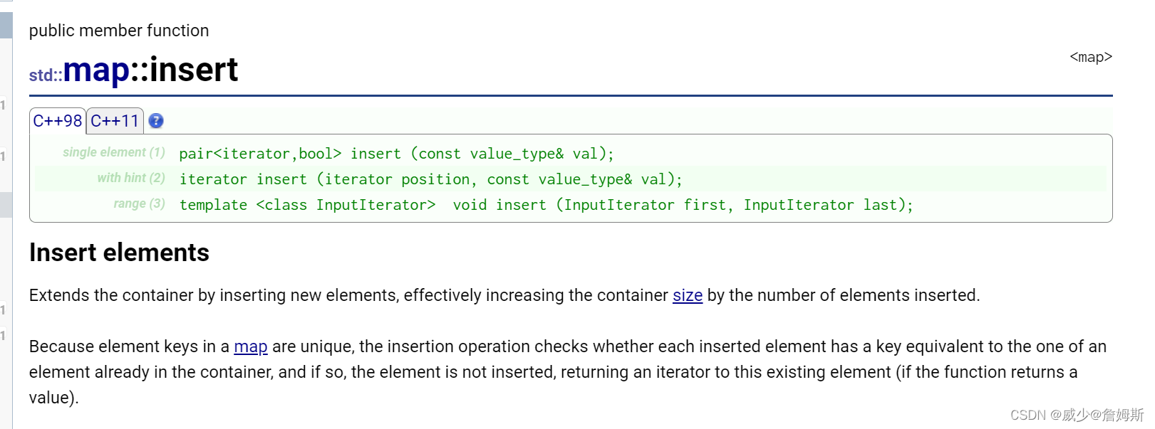The height and width of the screenshot is (429, 1155).
Task: Click the pair<iterator,bool> insert prototype
Action: 396,154
